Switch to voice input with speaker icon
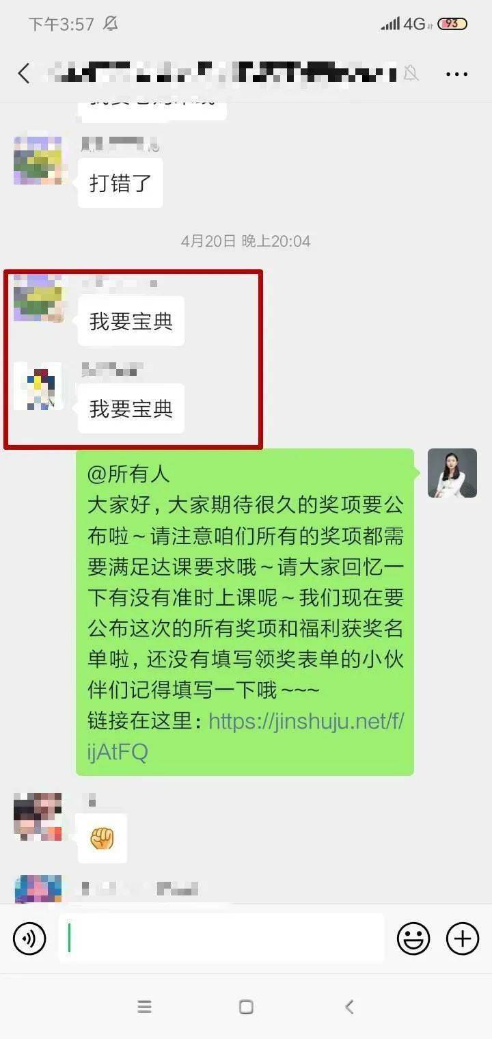Viewport: 492px width, 1039px height. pos(29,939)
